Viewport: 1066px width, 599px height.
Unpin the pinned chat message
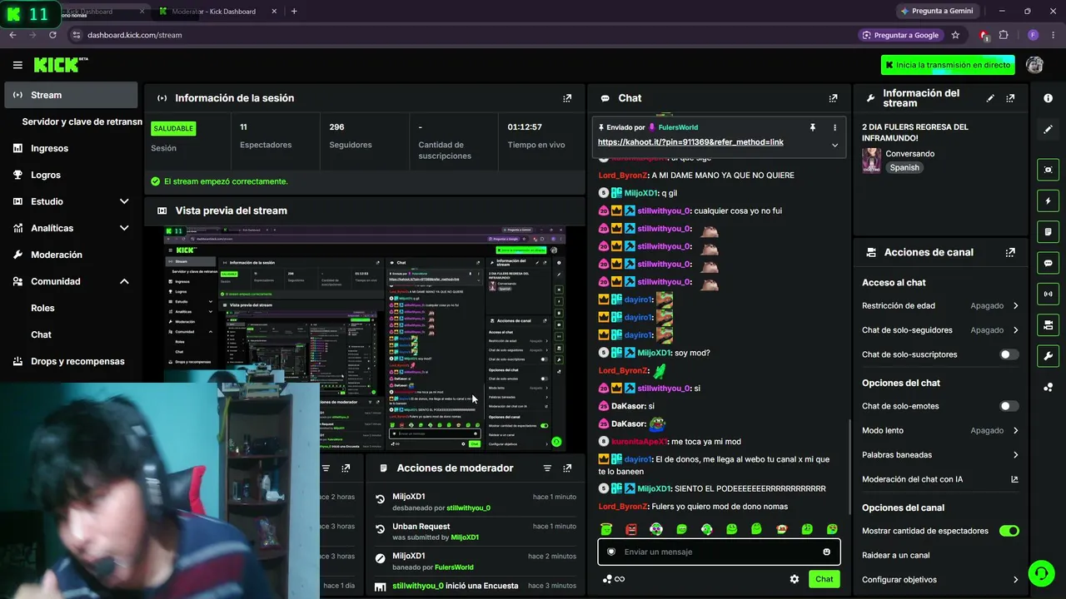pos(812,127)
